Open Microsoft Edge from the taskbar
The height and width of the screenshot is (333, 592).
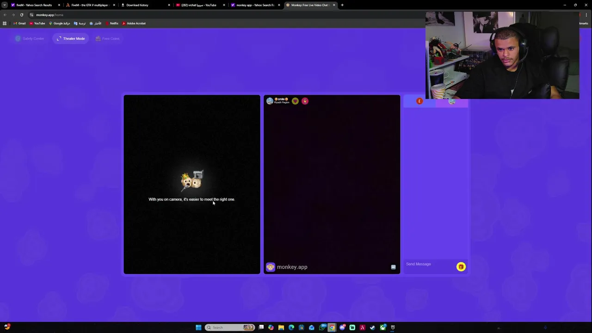[291, 327]
